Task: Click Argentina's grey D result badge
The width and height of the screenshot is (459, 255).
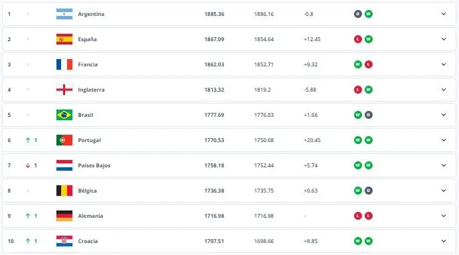Action: [x=358, y=14]
